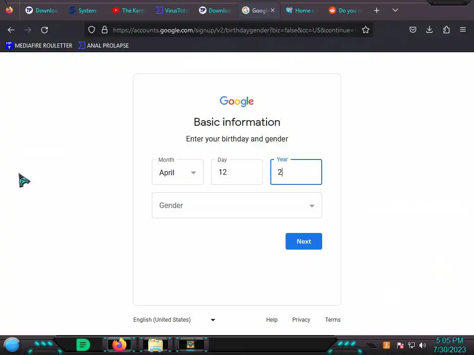The width and height of the screenshot is (474, 355).
Task: Open a new browser tab
Action: [x=376, y=11]
